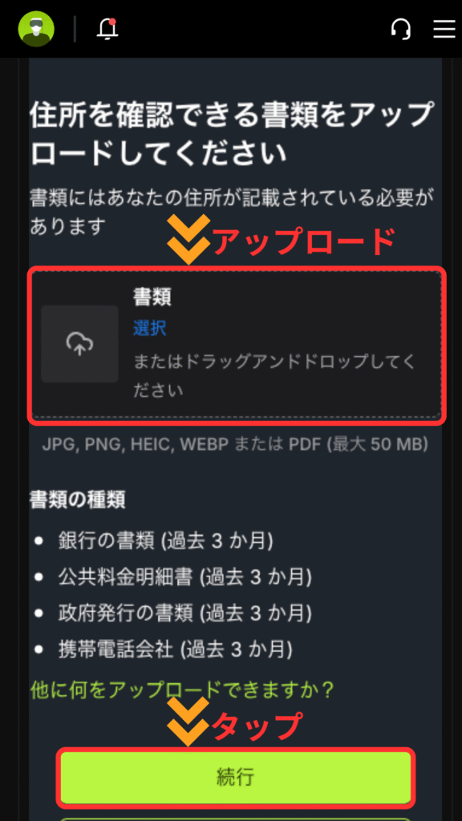The image size is (462, 821).
Task: Click the 銀行の書類 list item
Action: click(165, 541)
